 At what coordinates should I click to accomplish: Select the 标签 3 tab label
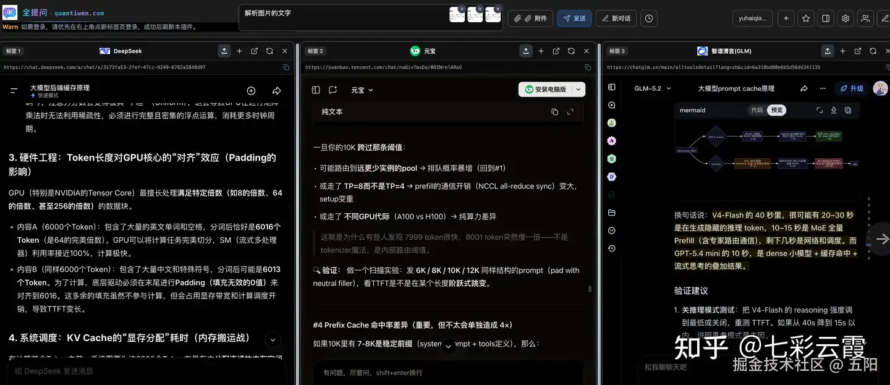click(x=617, y=51)
